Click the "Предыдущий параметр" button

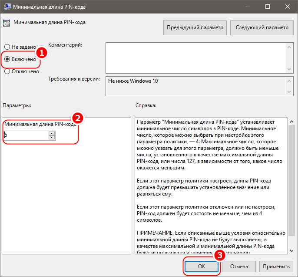coord(195,27)
